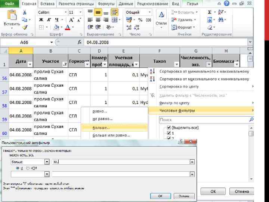Screen dimensions: 269x202
Task: Click the Format Painter brush icon
Action: click(25, 27)
